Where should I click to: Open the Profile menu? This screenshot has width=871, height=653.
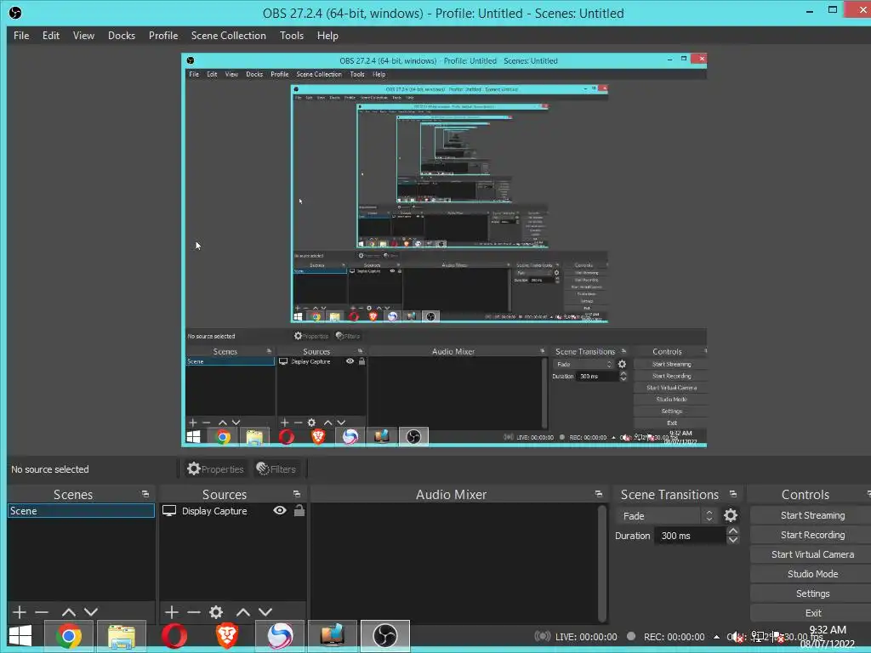pos(163,36)
